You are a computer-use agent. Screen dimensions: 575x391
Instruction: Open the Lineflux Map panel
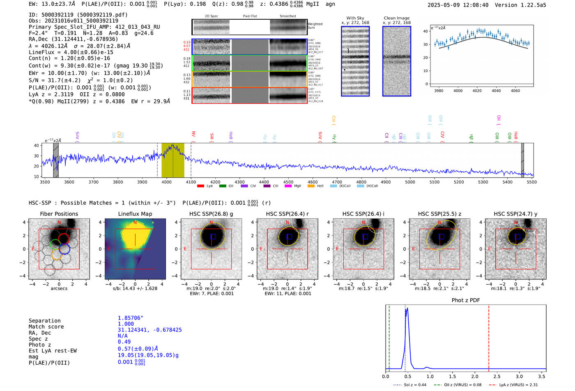tap(135, 249)
